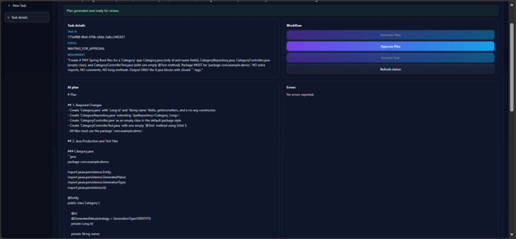The width and height of the screenshot is (516, 239).
Task: Click the 'import javax.persistence.Entity;' line
Action: click(90, 172)
